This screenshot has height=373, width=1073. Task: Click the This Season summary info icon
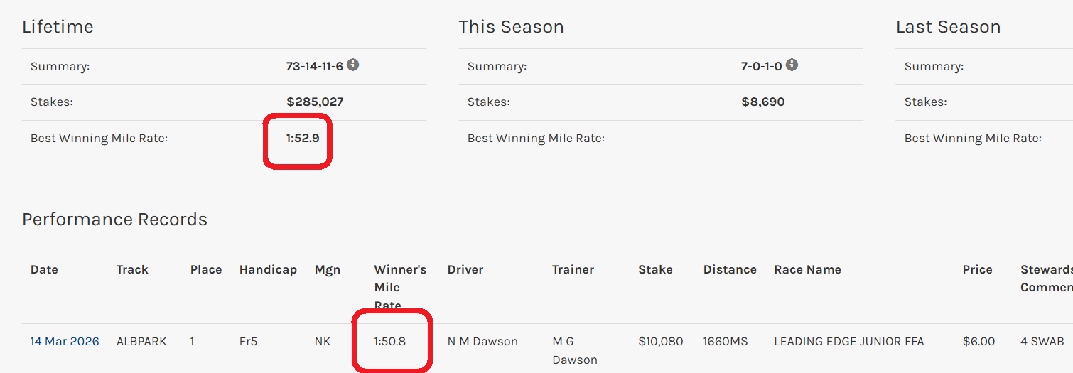click(792, 65)
